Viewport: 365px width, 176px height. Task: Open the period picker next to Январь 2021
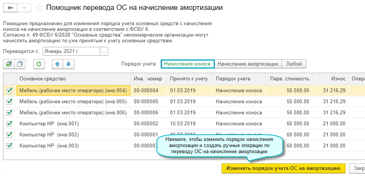point(104,51)
